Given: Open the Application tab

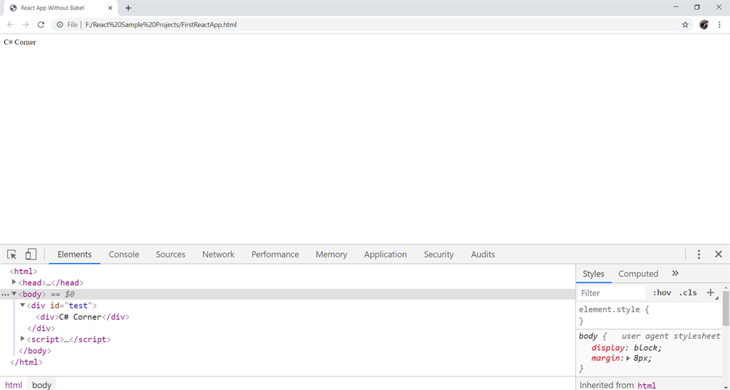Looking at the screenshot, I should tap(386, 254).
